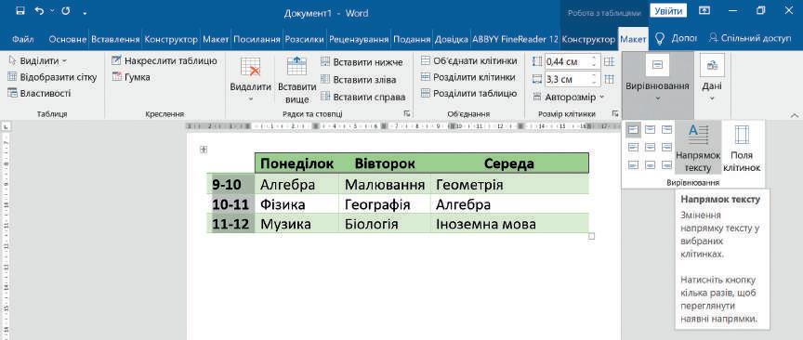Click Вставити справа insert column right

coord(363,97)
